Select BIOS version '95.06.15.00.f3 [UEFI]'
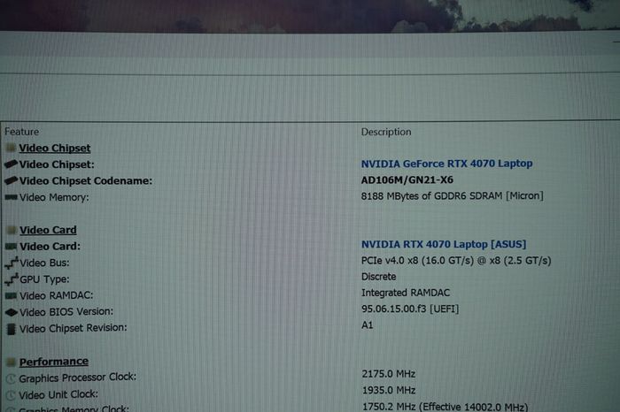Viewport: 620px width, 412px height. tap(410, 309)
